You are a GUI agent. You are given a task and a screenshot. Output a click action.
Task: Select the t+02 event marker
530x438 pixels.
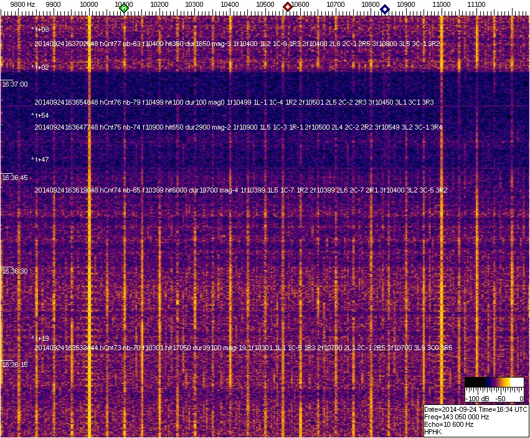point(41,67)
